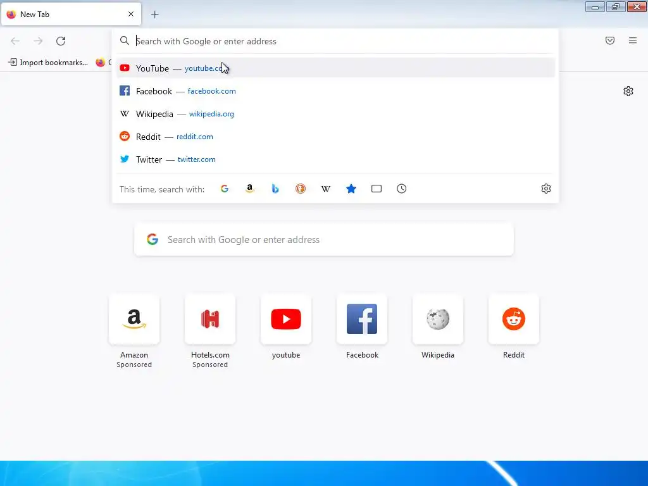Click the back navigation arrow
648x486 pixels.
click(15, 41)
